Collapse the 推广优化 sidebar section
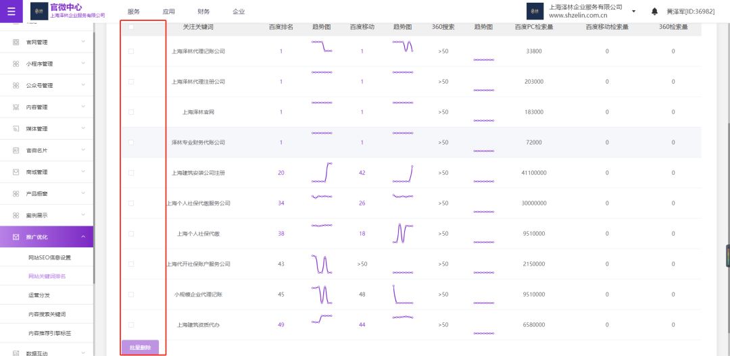730x356 pixels. click(82, 237)
